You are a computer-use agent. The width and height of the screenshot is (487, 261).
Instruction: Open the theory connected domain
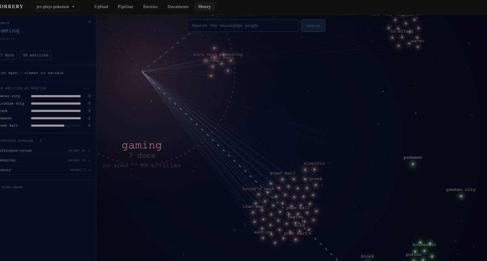[x=45, y=170]
